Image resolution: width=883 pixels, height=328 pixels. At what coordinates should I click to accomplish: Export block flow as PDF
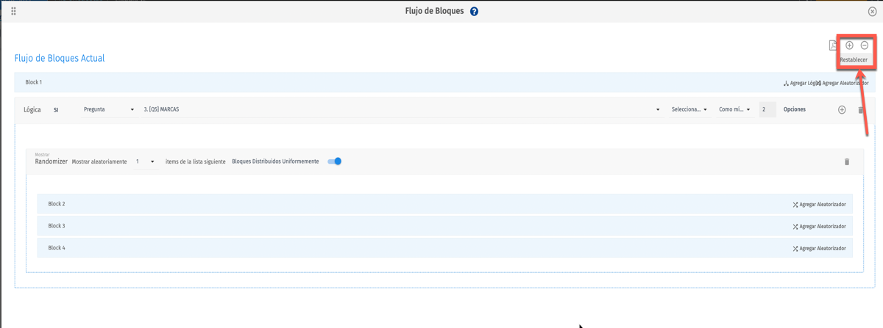click(833, 46)
